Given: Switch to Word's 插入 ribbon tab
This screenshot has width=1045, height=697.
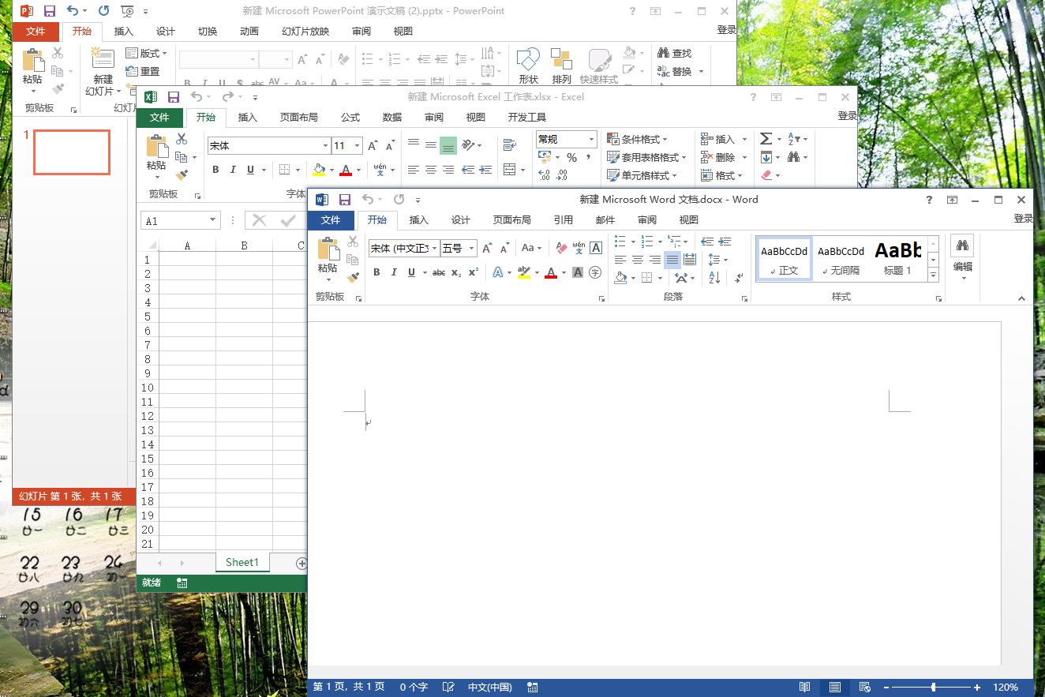Looking at the screenshot, I should pyautogui.click(x=418, y=219).
